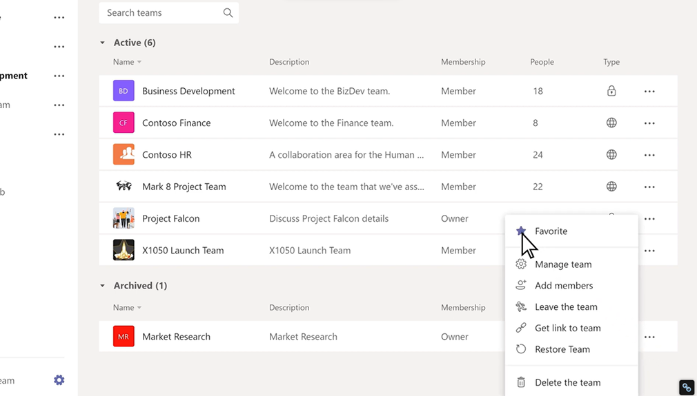Collapse the Archived (1) section
This screenshot has width=697, height=396.
click(x=102, y=286)
